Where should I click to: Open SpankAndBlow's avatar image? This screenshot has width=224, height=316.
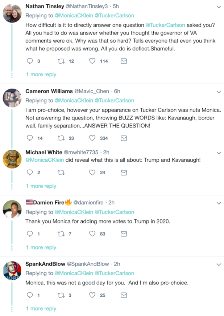12,270
